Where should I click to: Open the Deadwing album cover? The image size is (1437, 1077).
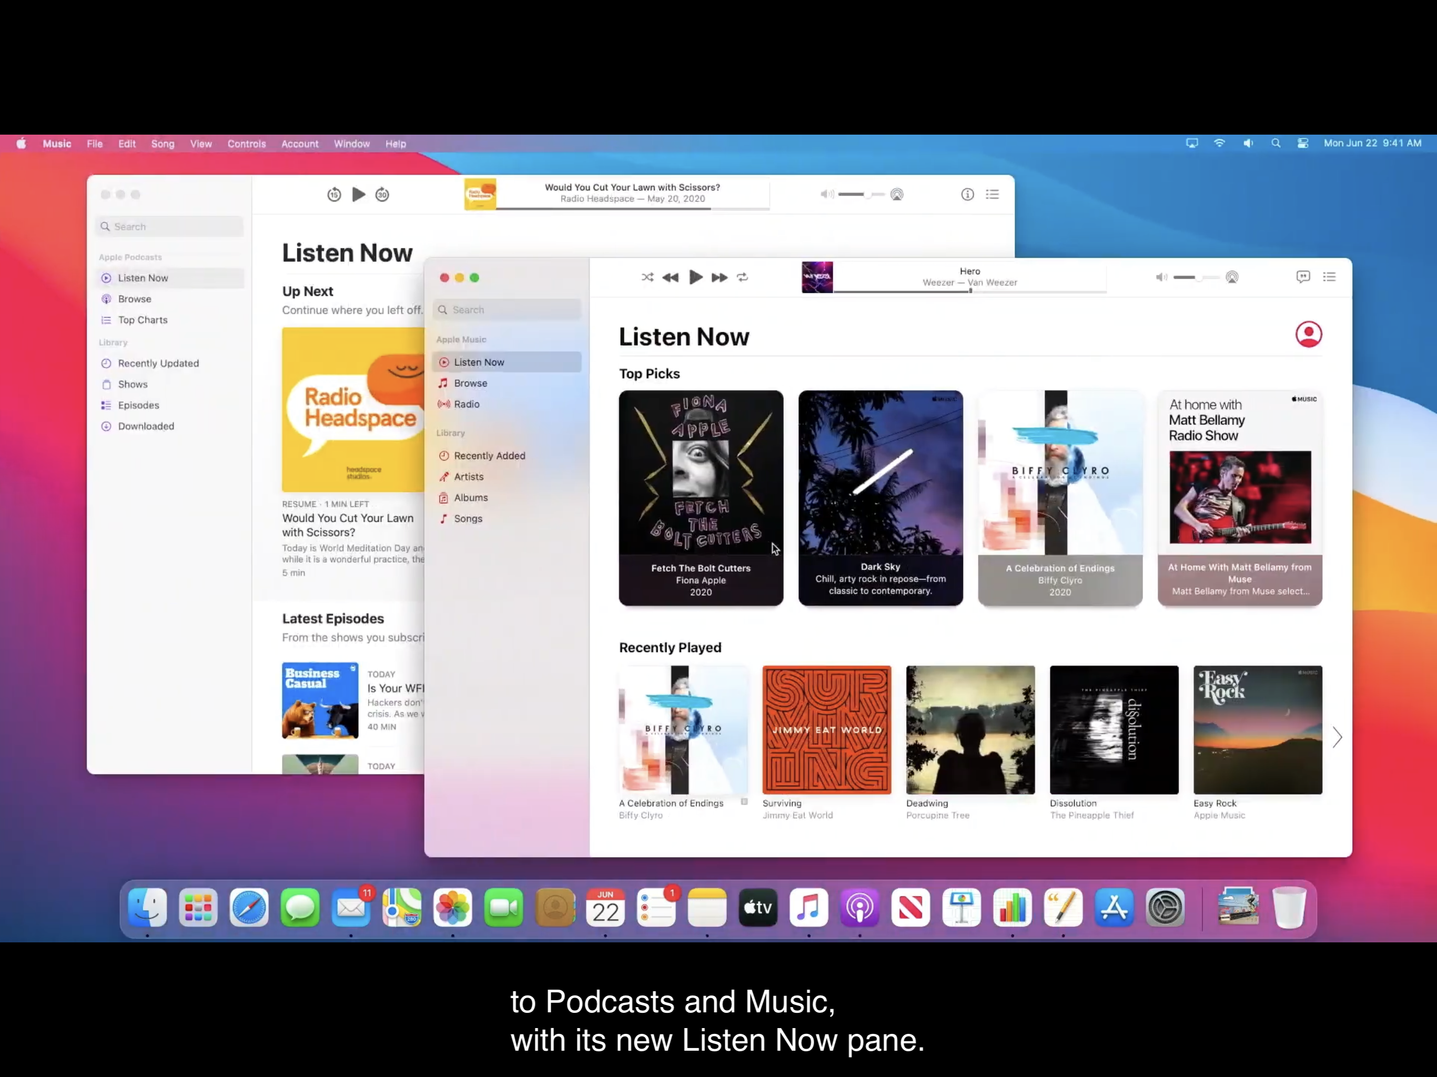tap(970, 729)
